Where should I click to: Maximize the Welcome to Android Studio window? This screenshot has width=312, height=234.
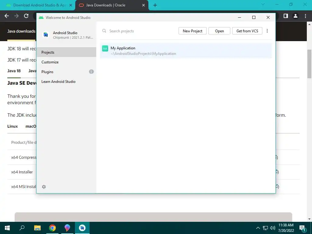point(254,17)
